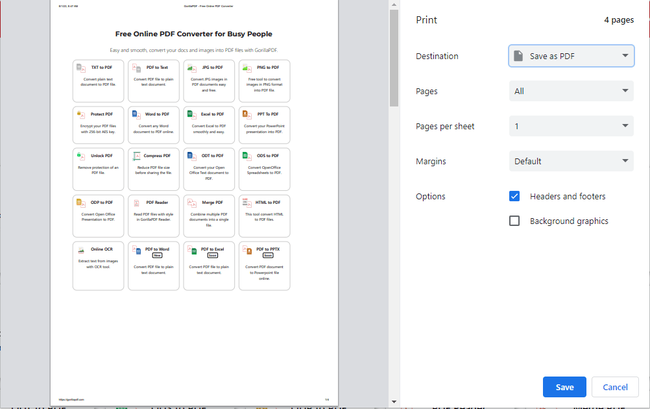This screenshot has height=409, width=650.
Task: Click the Word to PDF icon
Action: tap(137, 114)
